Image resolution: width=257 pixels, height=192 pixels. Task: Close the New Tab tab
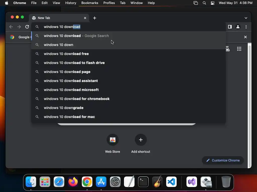click(x=85, y=18)
